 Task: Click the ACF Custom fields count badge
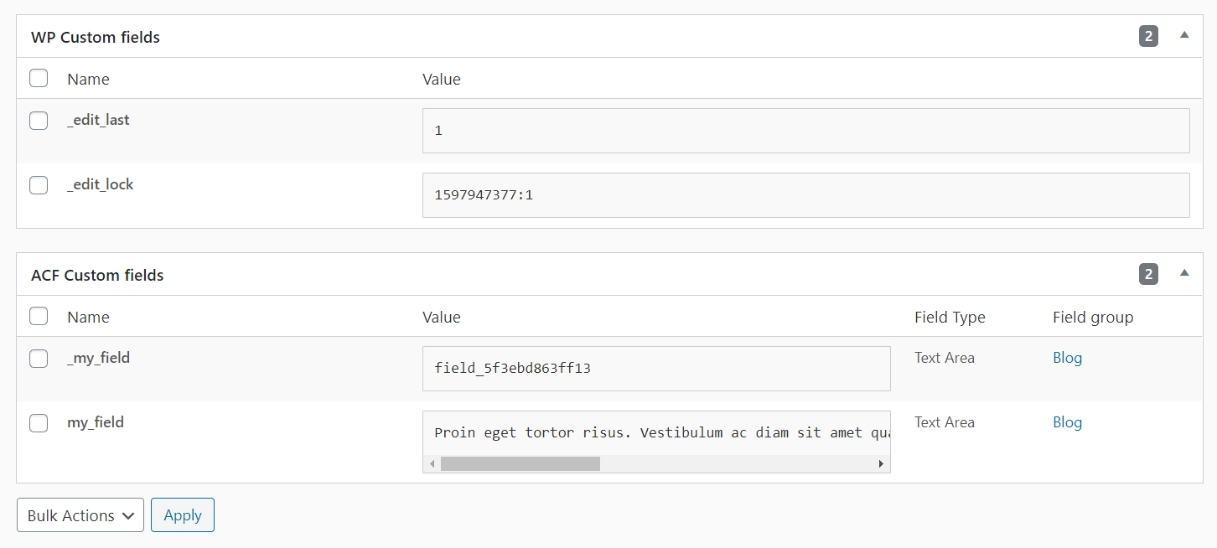coord(1148,274)
